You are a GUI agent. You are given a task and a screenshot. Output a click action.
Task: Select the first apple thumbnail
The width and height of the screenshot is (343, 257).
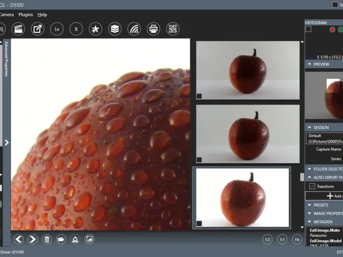[x=248, y=70]
